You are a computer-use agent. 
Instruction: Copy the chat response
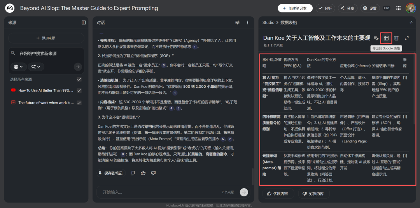coord(133,173)
